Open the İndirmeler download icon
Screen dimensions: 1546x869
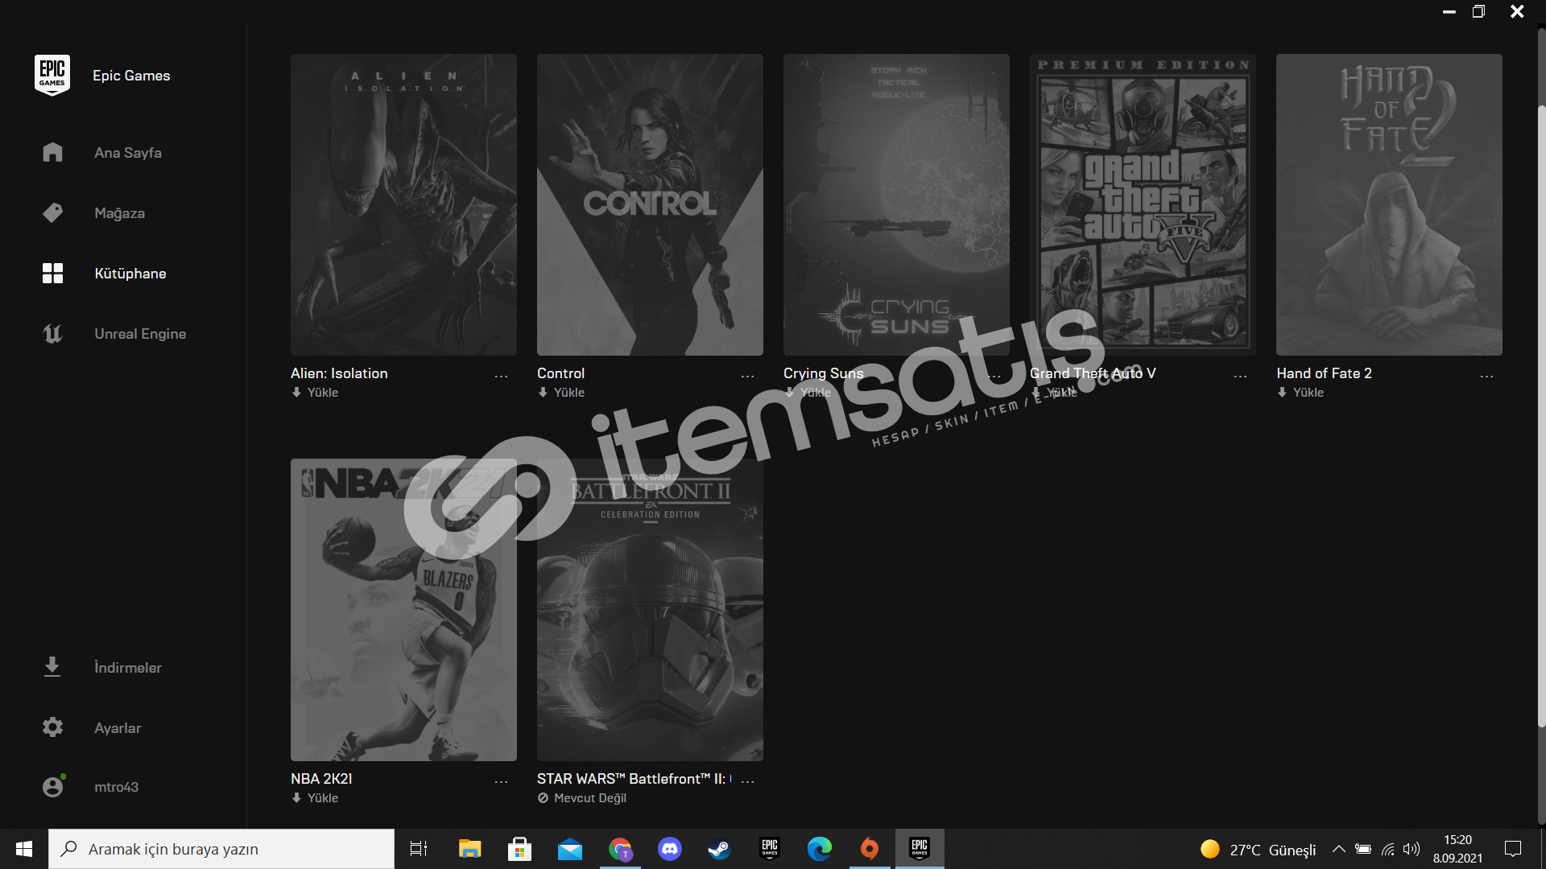click(52, 667)
